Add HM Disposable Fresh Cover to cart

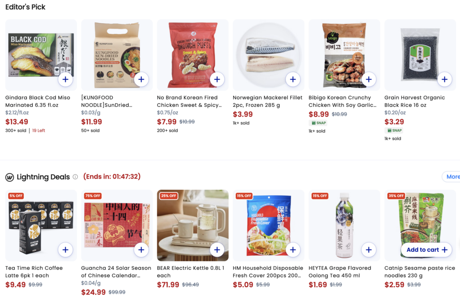pos(293,250)
